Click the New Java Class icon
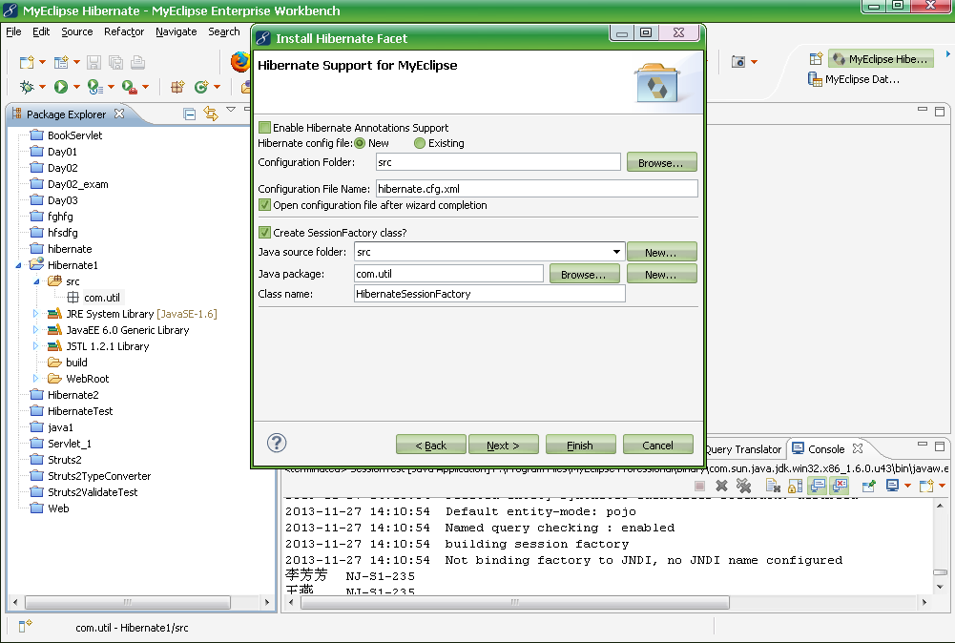Viewport: 955px width, 643px height. (x=201, y=87)
